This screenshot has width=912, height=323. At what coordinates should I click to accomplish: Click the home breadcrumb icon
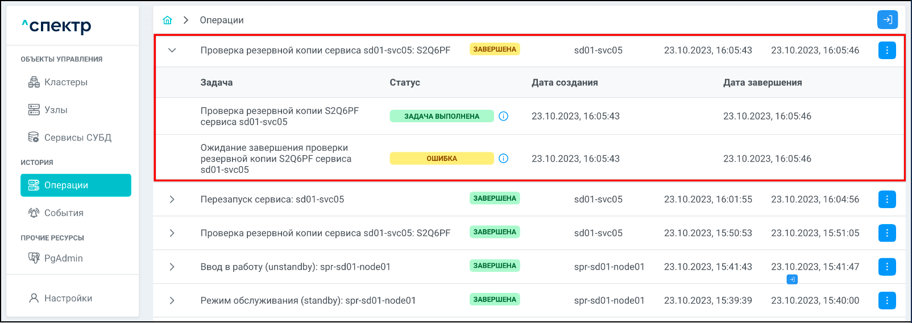coord(167,20)
